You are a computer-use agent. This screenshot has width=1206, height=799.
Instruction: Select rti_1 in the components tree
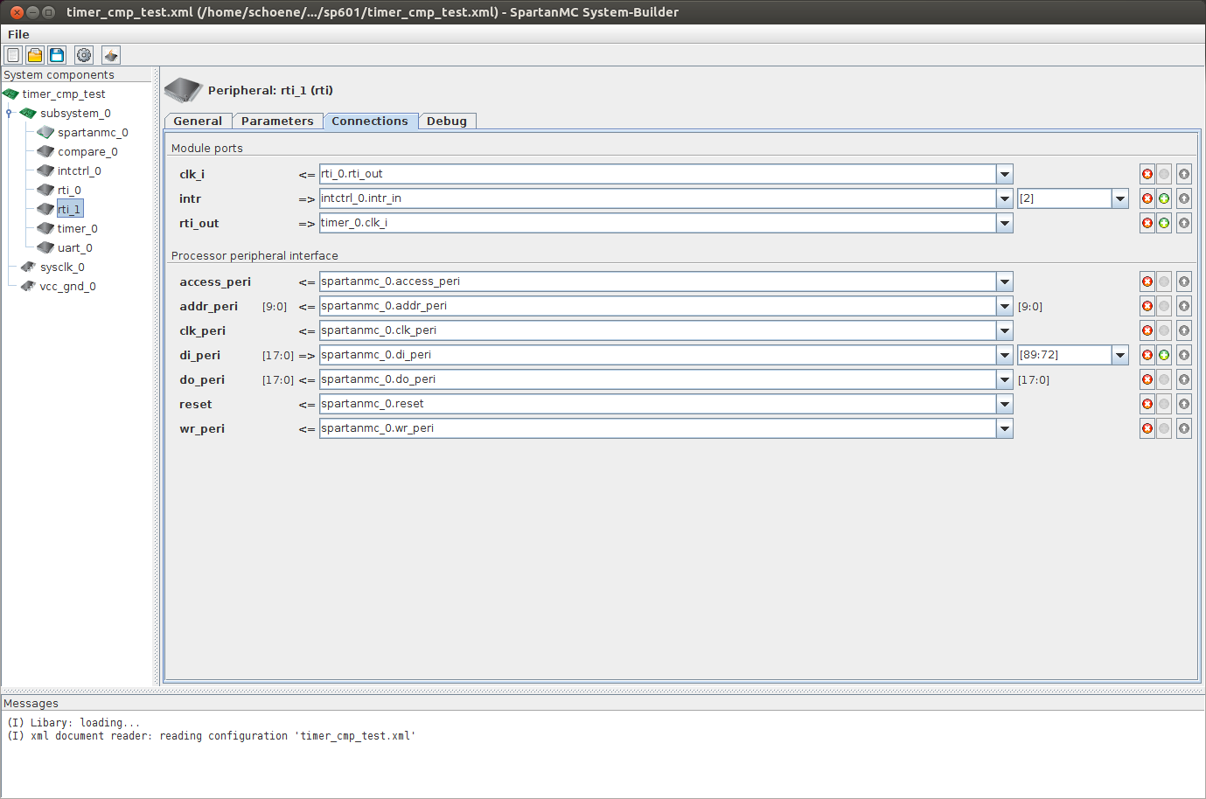click(70, 209)
